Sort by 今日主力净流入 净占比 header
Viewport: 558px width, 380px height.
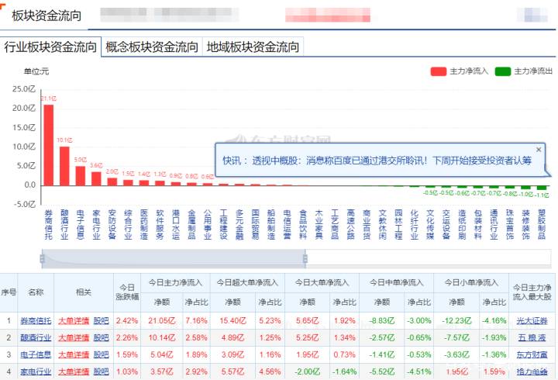[196, 302]
